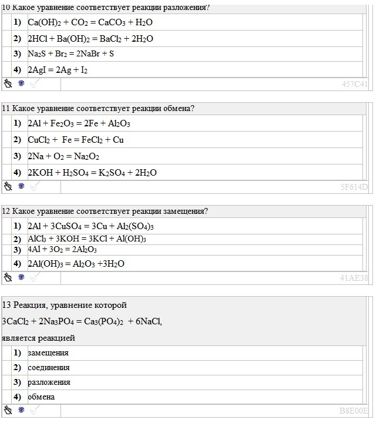Click the faded checkmark icon under question 13
The height and width of the screenshot is (423, 383).
[x=35, y=409]
